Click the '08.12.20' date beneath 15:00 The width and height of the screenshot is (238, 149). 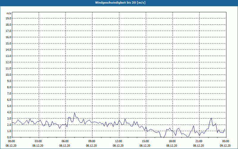(145, 145)
